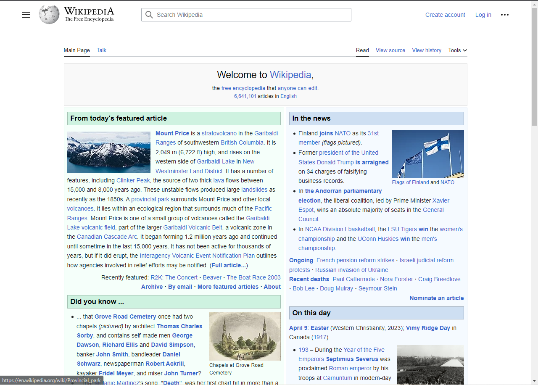This screenshot has width=538, height=385.
Task: Open the View history tab
Action: pyautogui.click(x=427, y=50)
